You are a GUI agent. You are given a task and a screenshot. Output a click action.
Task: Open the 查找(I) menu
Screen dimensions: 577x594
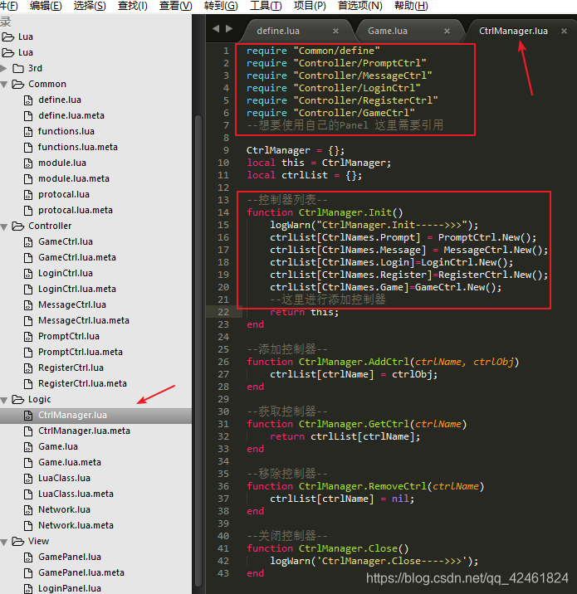pyautogui.click(x=133, y=6)
